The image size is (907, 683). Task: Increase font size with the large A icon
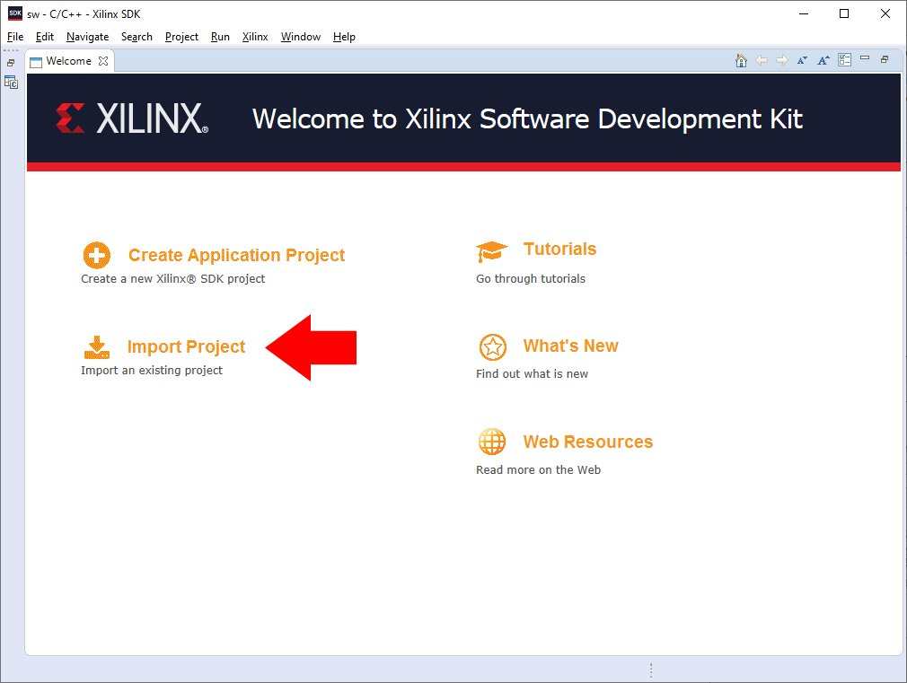823,60
